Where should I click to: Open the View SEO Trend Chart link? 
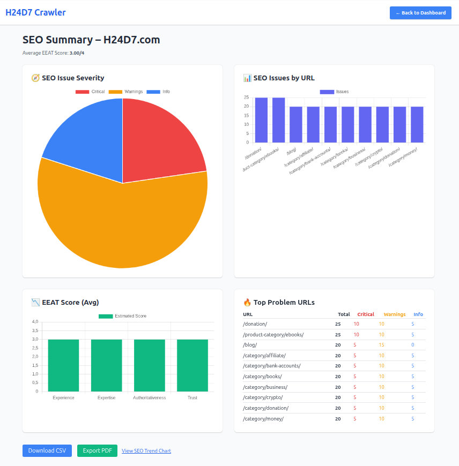click(146, 450)
